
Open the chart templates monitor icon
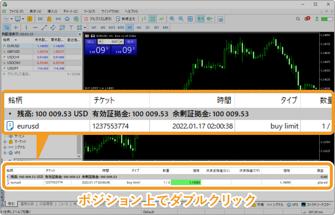pos(18,19)
